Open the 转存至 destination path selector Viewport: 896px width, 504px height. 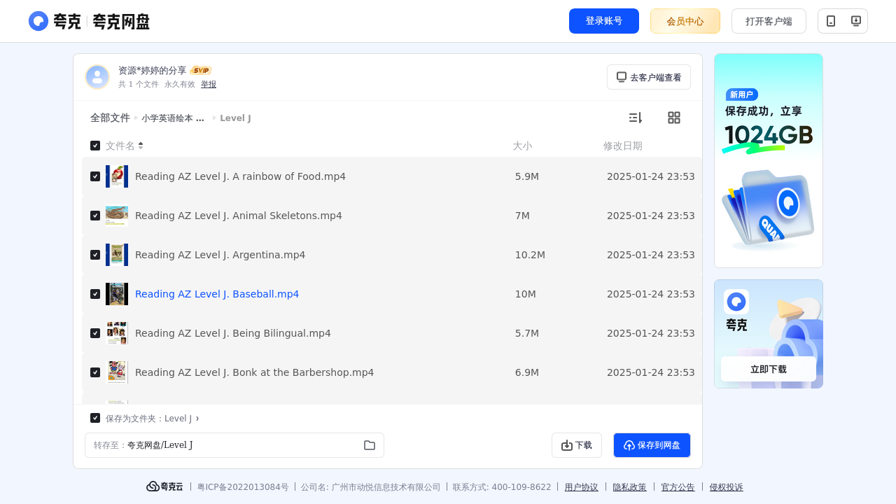tap(234, 445)
